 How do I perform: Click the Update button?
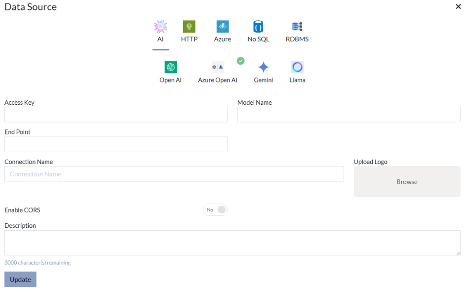click(x=20, y=279)
